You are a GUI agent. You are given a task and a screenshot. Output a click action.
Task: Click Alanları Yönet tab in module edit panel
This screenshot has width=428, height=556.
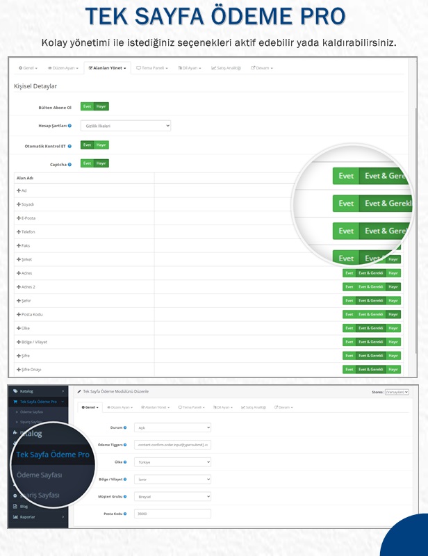coord(155,407)
